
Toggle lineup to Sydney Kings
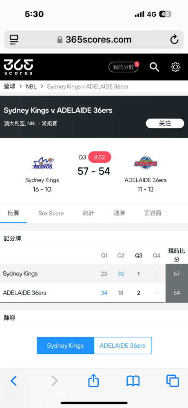(65, 346)
